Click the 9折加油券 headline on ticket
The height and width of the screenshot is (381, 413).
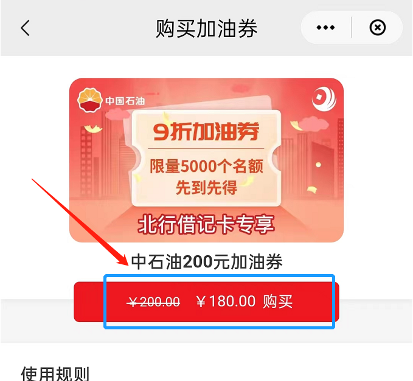[x=206, y=132]
